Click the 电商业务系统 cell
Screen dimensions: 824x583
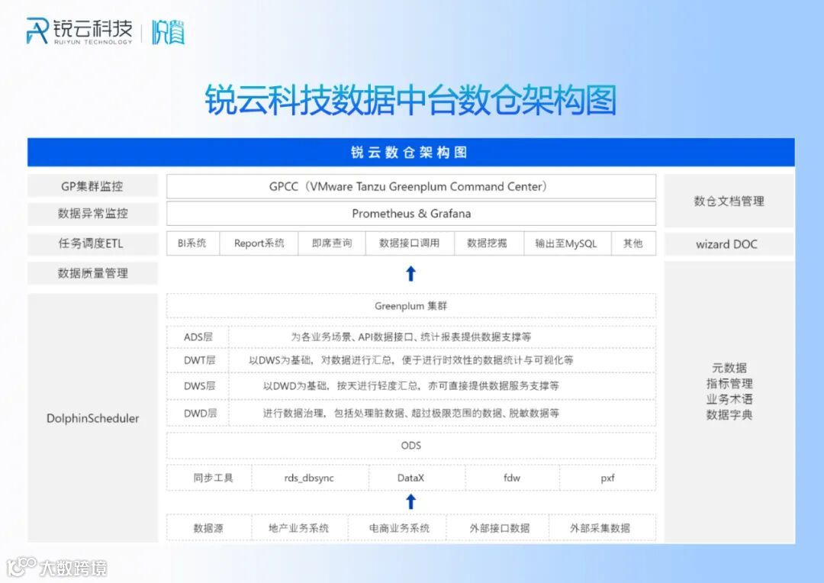(x=399, y=528)
